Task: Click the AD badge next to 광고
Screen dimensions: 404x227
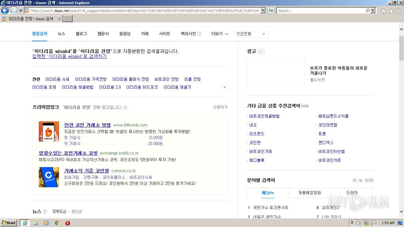Action: (260, 51)
